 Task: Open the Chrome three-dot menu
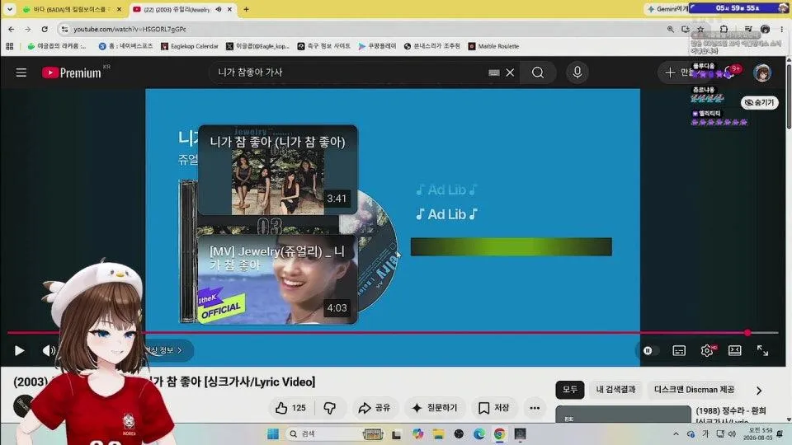coord(782,30)
